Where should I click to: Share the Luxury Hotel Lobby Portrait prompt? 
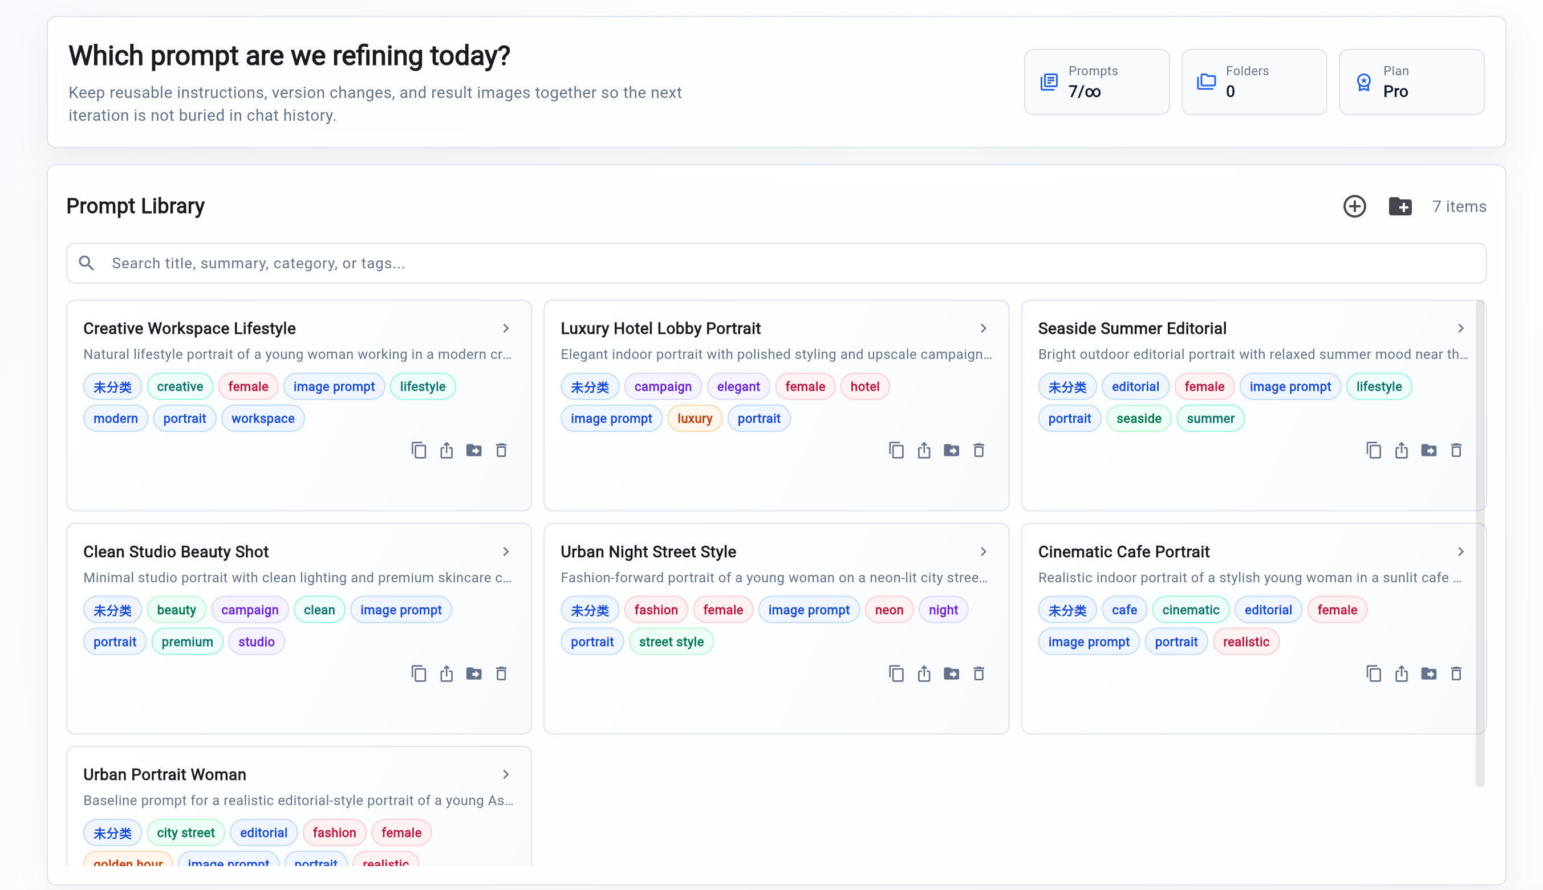click(x=924, y=451)
